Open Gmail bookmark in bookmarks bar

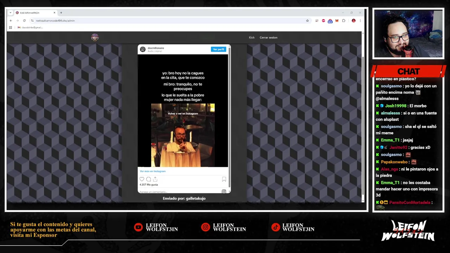point(30,27)
